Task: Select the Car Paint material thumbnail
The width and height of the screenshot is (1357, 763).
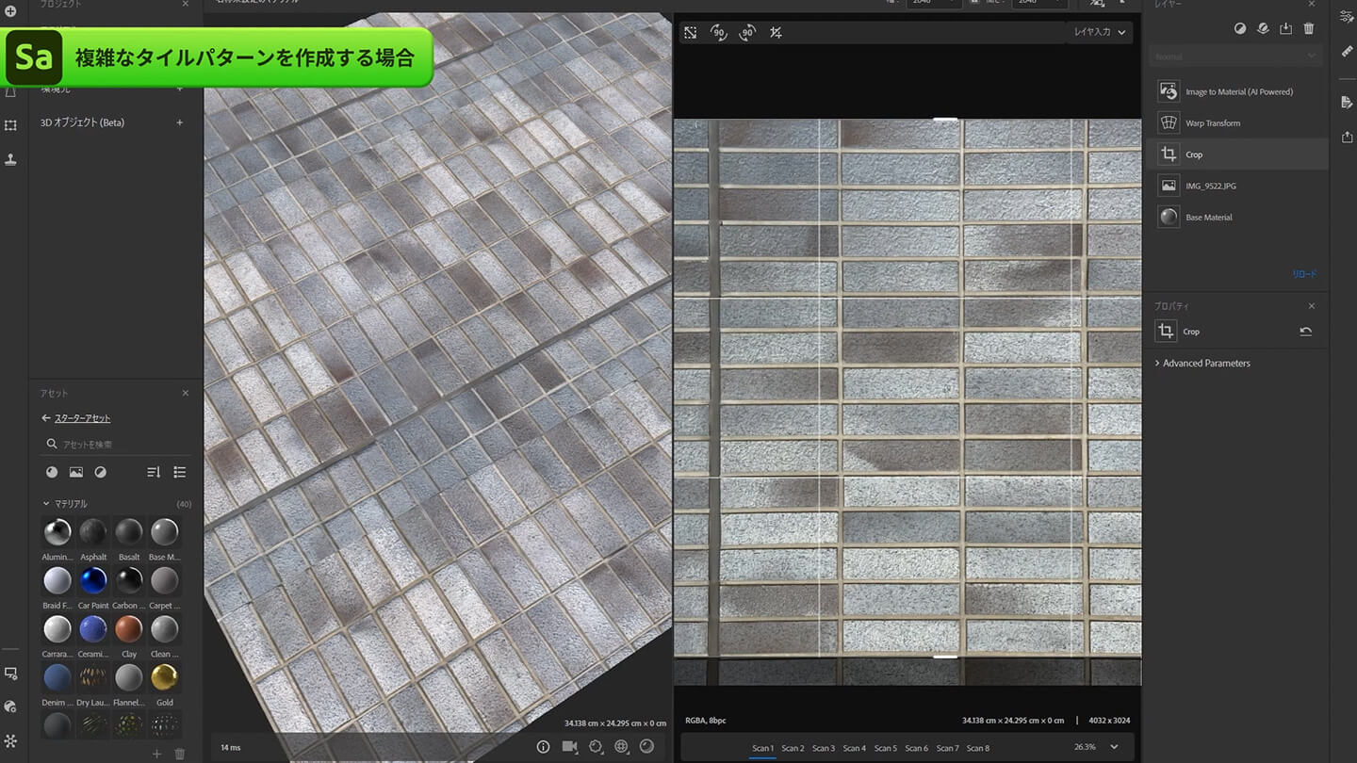Action: point(93,580)
